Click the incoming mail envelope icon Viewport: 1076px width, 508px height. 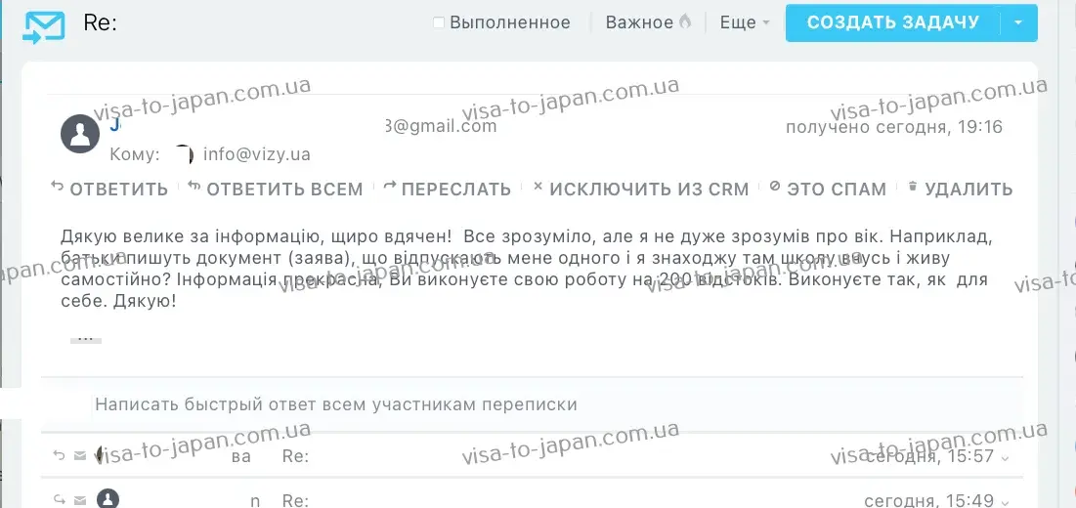click(x=44, y=25)
